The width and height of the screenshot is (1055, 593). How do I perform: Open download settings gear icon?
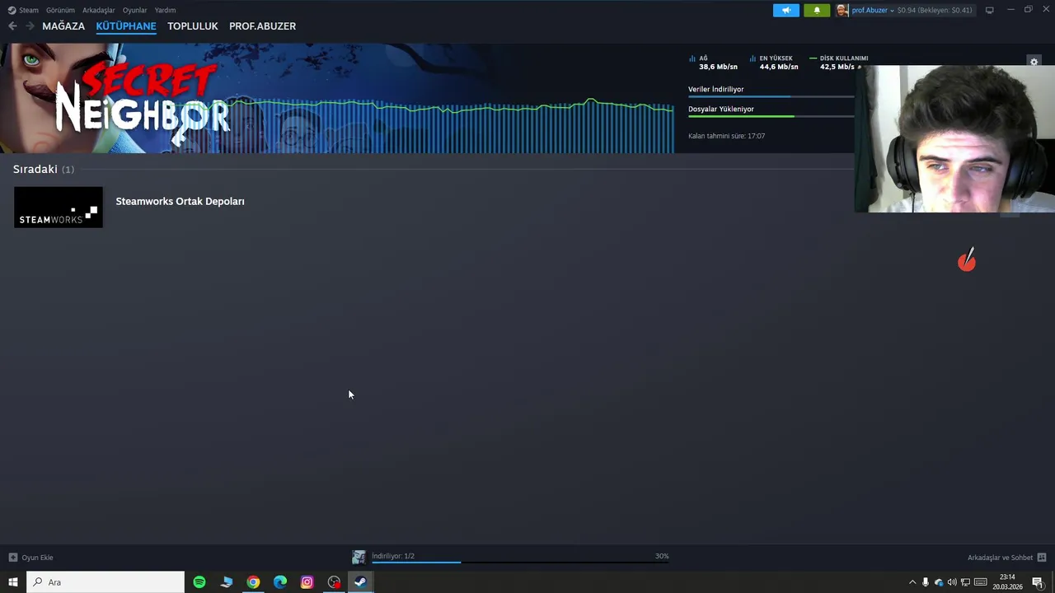click(1034, 62)
